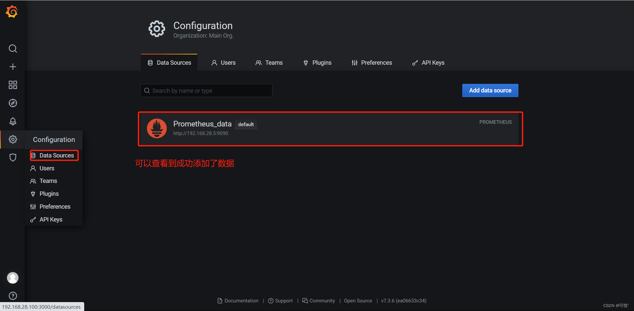634x311 pixels.
Task: Select Data Sources in flyout menu
Action: (x=54, y=155)
